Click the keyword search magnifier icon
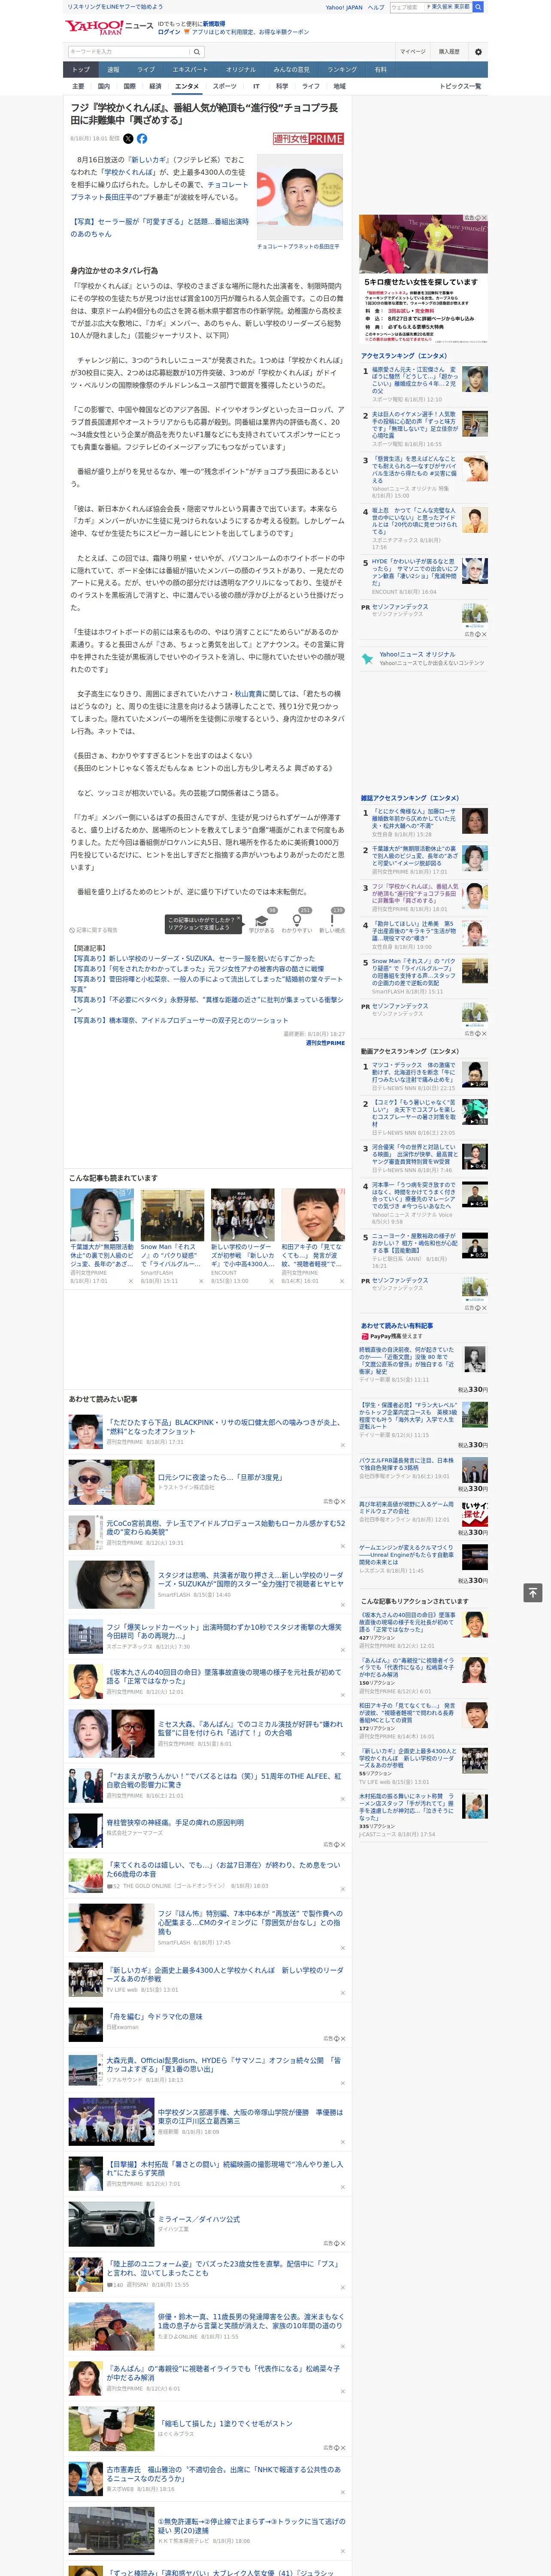The width and height of the screenshot is (551, 2576). (x=197, y=52)
